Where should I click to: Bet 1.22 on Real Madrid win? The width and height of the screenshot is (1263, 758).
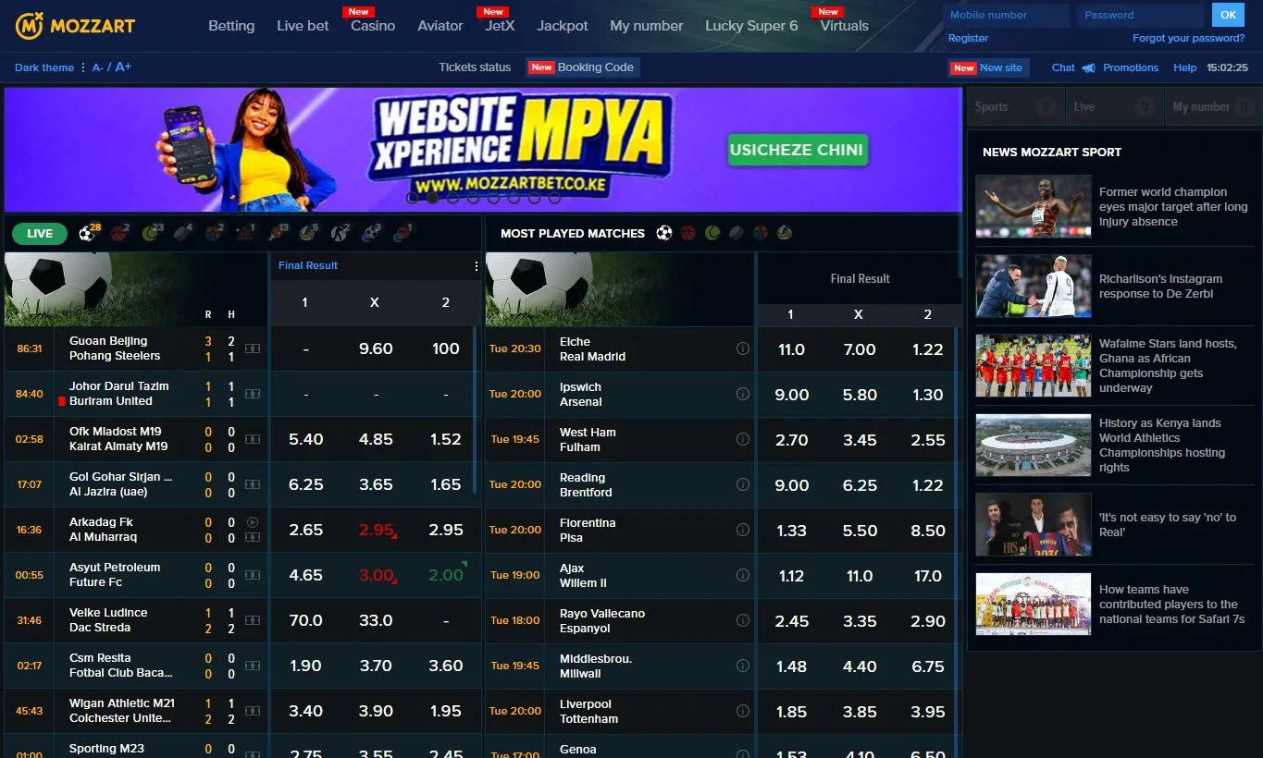point(928,349)
